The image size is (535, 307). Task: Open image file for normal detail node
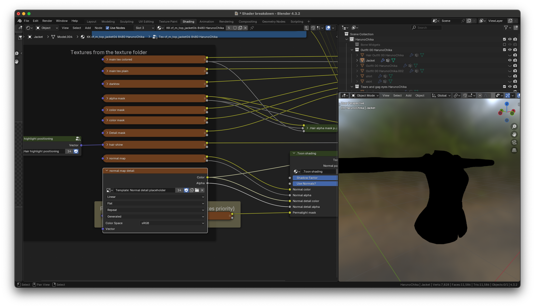point(197,190)
